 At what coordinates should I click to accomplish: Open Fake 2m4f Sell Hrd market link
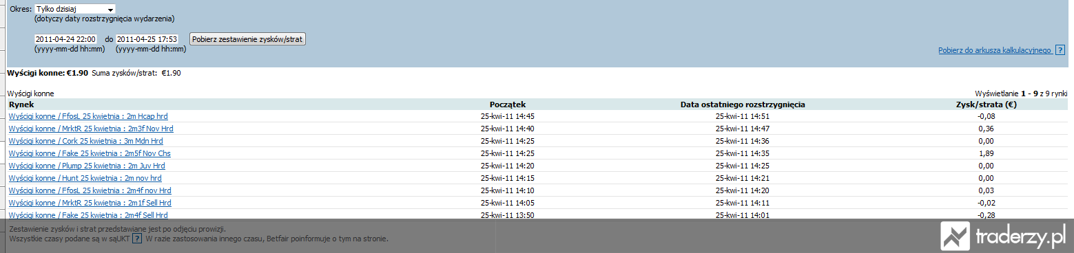[89, 215]
